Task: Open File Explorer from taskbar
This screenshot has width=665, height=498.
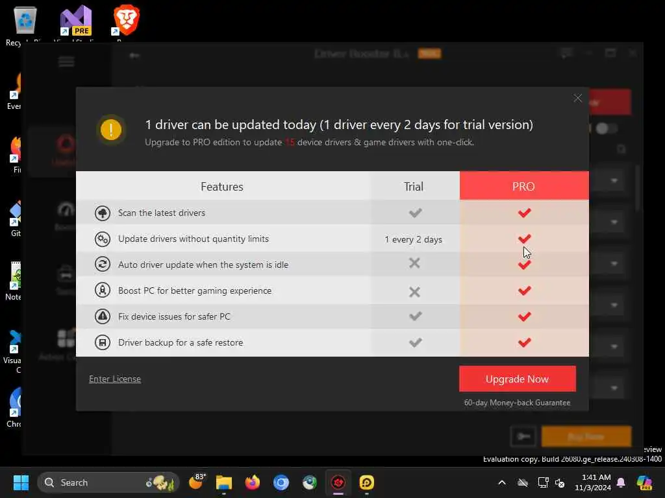Action: [x=224, y=482]
